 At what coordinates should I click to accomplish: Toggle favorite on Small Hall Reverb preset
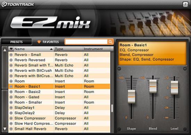pyautogui.click(x=11, y=129)
